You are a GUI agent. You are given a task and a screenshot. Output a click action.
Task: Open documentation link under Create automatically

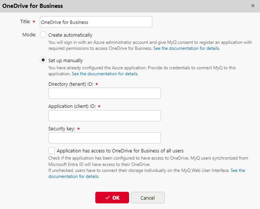click(186, 48)
